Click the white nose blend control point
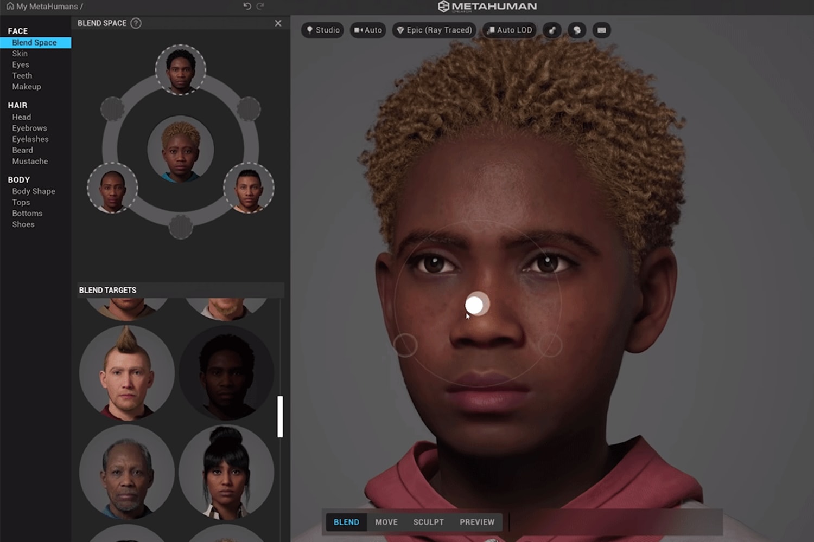Screen dimensions: 814x542 point(474,305)
